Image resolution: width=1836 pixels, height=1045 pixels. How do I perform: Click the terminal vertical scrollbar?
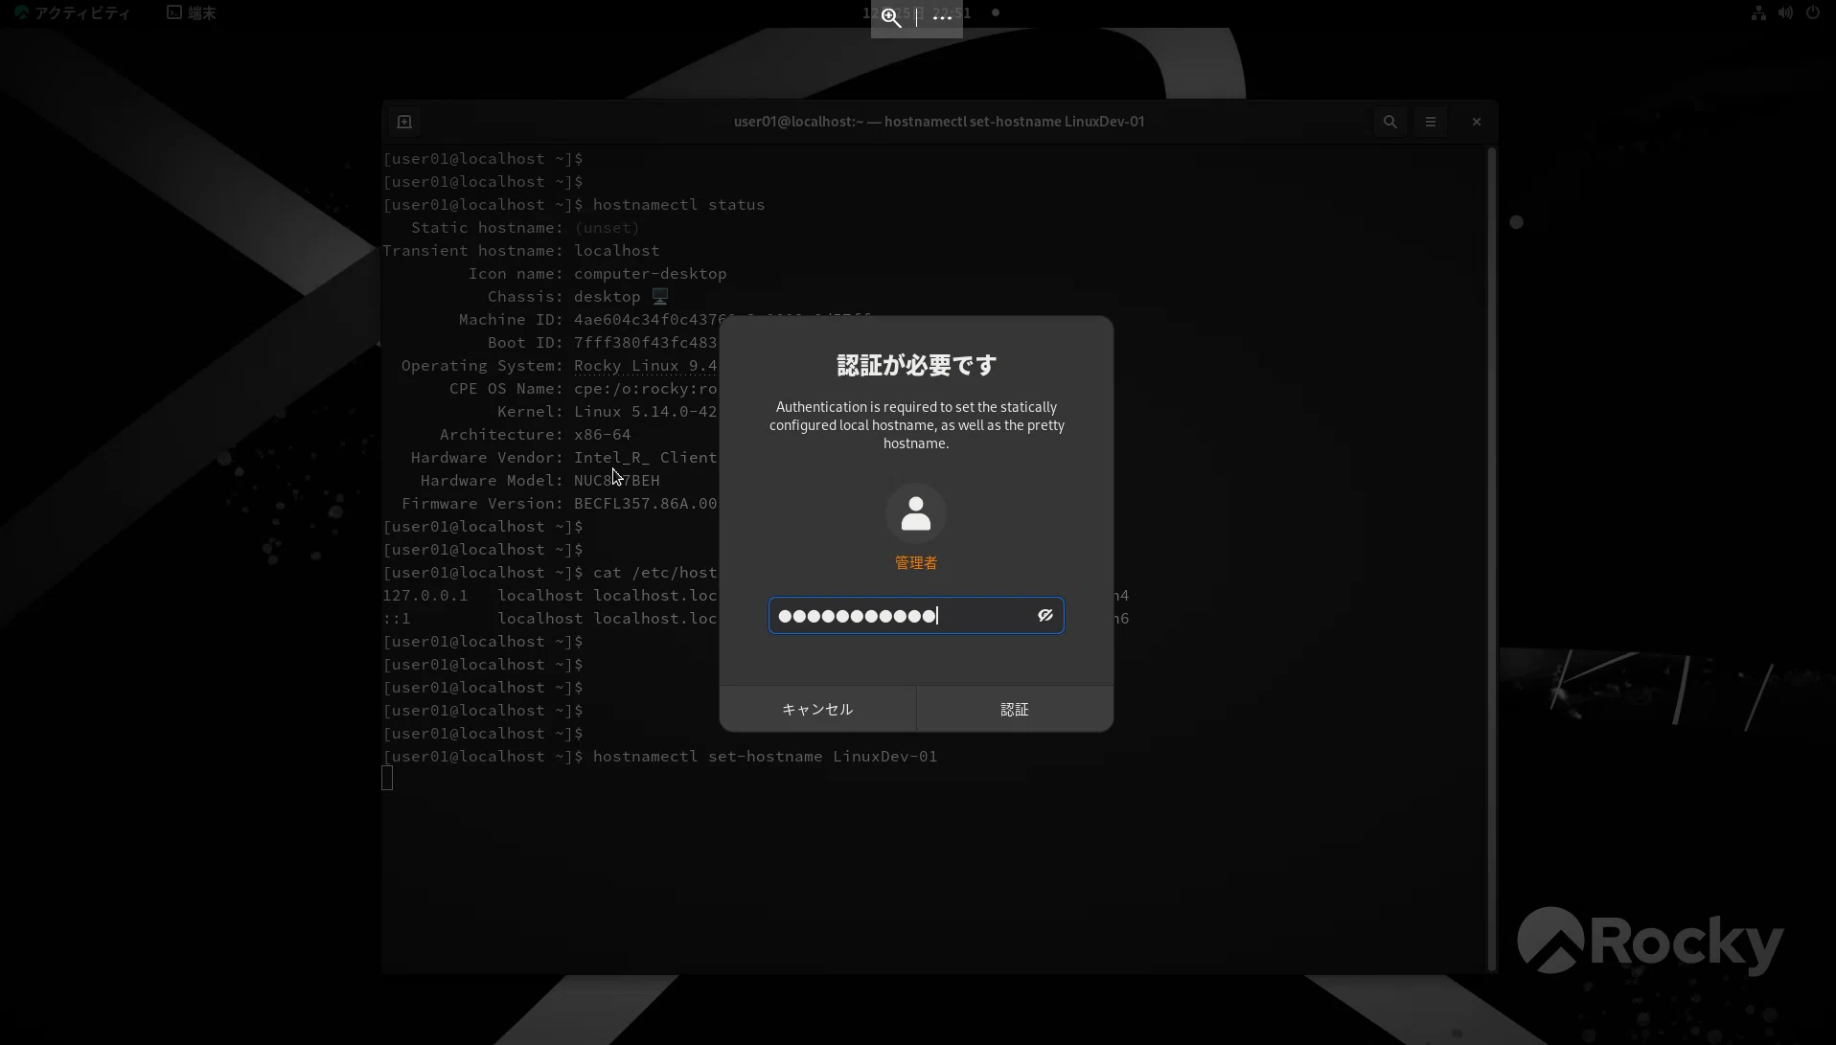point(1491,558)
